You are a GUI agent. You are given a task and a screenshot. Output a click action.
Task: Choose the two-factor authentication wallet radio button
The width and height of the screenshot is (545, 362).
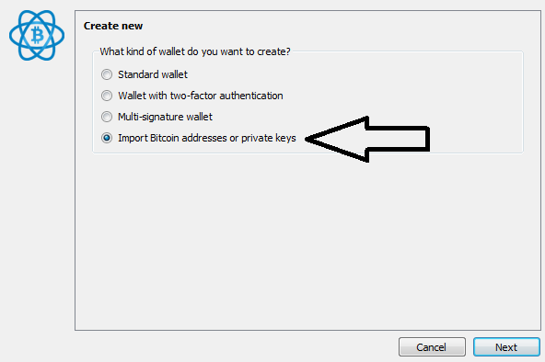tap(107, 96)
